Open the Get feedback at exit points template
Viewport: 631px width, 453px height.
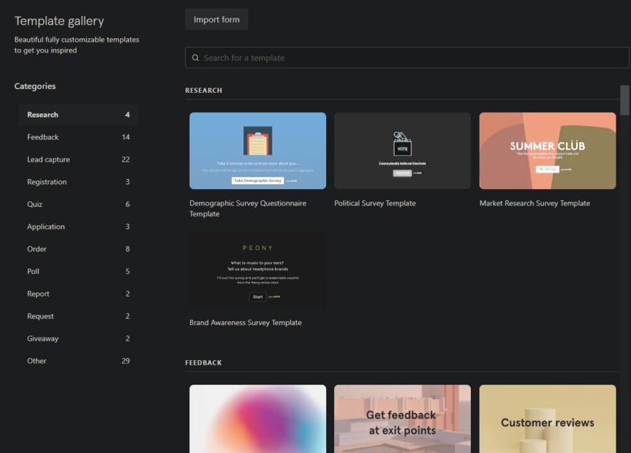(x=402, y=418)
